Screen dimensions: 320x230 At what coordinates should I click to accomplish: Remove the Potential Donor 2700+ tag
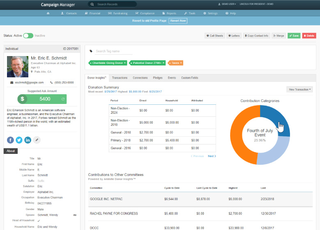pos(163,63)
